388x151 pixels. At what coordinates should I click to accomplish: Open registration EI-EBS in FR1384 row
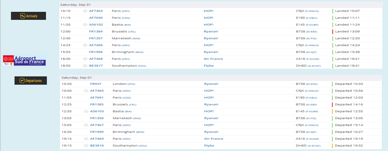pyautogui.click(x=312, y=32)
